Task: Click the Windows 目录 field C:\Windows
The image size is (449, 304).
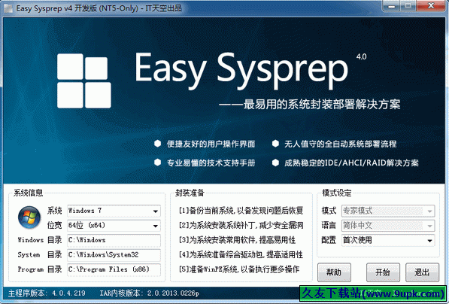Action: coord(114,240)
